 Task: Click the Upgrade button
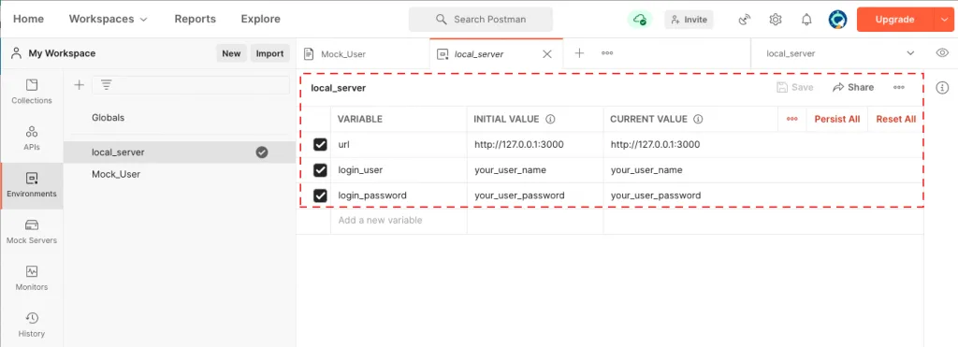pyautogui.click(x=895, y=20)
